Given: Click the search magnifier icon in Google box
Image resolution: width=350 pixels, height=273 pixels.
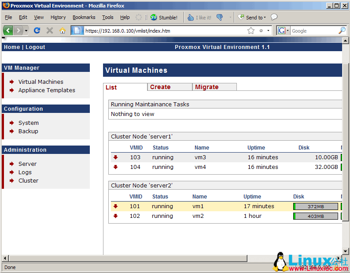Looking at the screenshot, I should click(x=342, y=30).
